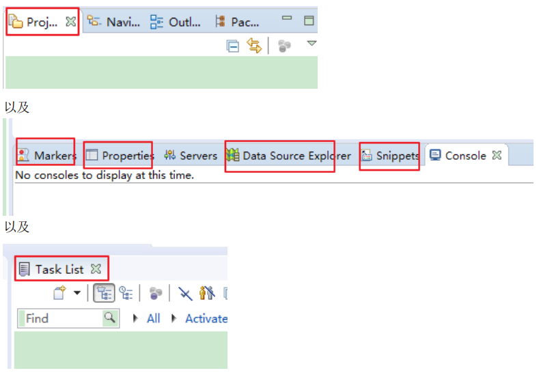Maximize the Project Explorer panel
The height and width of the screenshot is (375, 539).
pyautogui.click(x=309, y=20)
